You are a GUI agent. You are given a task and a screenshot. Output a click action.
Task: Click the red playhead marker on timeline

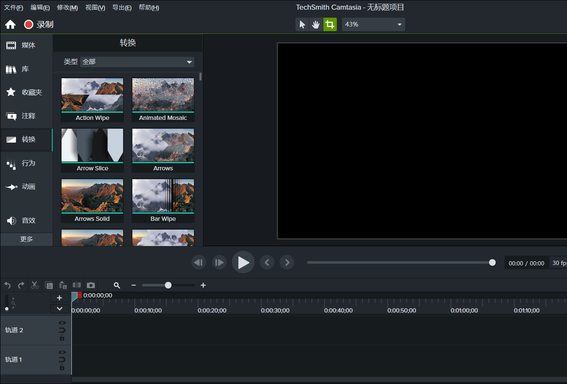click(x=79, y=295)
